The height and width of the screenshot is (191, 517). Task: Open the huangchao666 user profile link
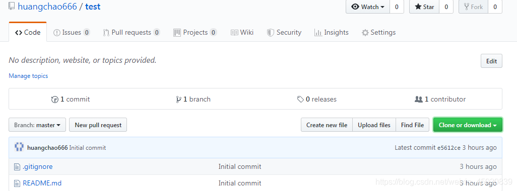click(47, 7)
